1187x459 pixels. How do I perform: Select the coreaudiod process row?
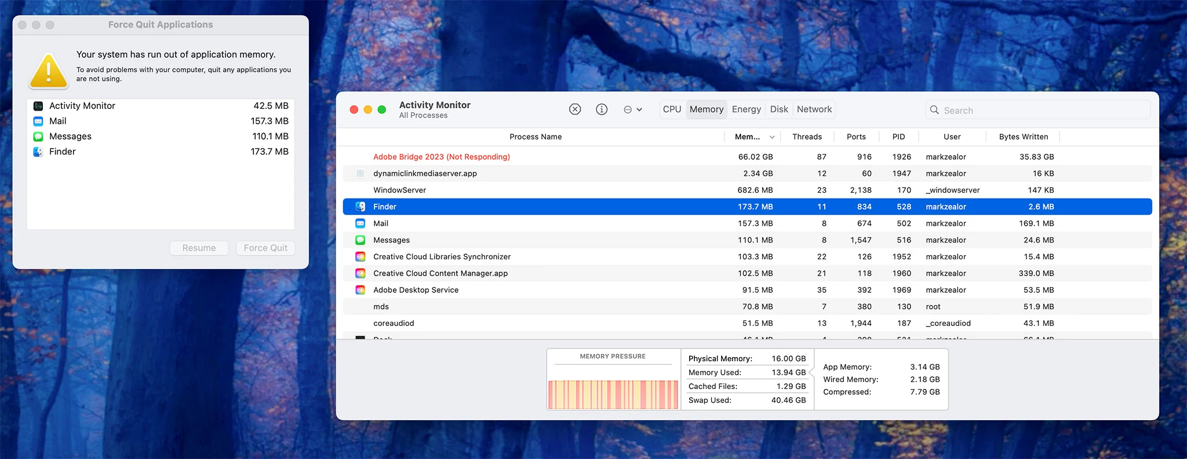pos(747,324)
